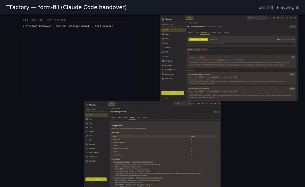The image size is (305, 187).
Task: Click the gear settings icon in Verdicts window toolbar
Action: (x=291, y=18)
